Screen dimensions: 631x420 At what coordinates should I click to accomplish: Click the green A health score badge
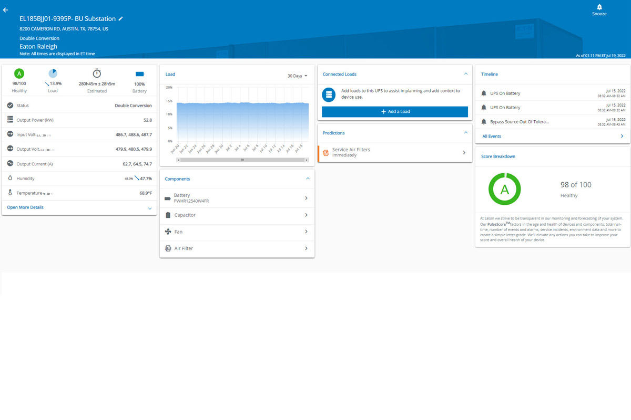click(x=19, y=73)
